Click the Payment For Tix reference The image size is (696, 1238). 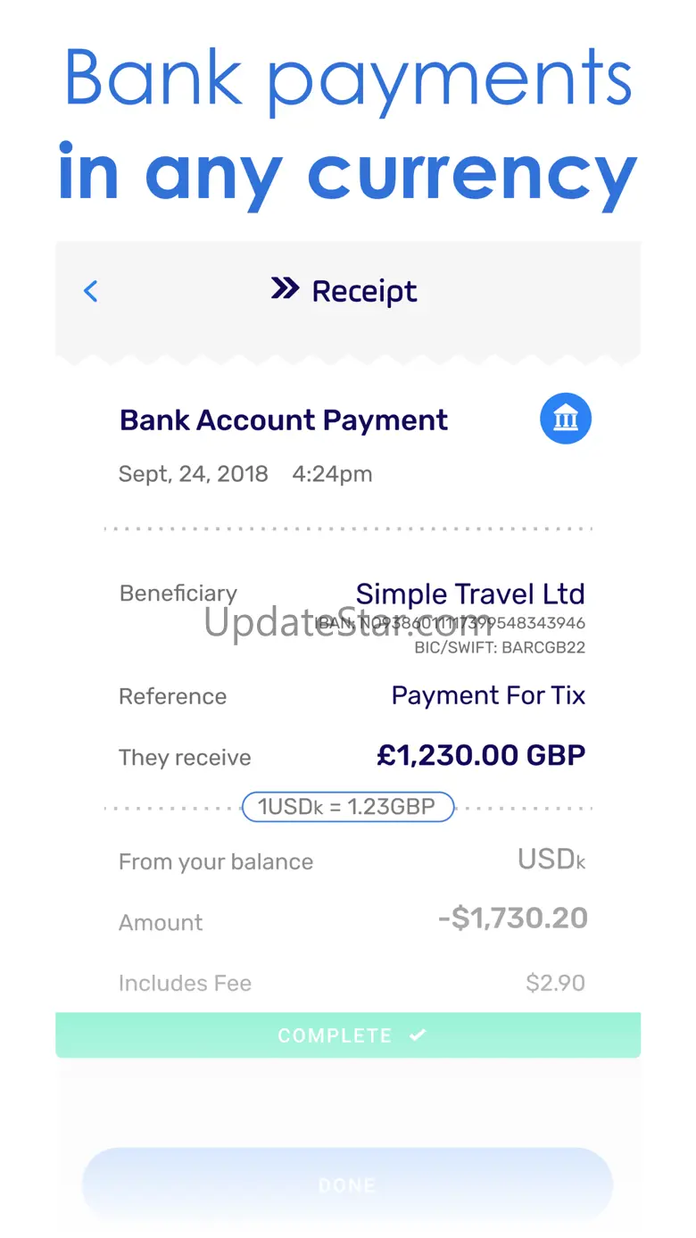(488, 695)
